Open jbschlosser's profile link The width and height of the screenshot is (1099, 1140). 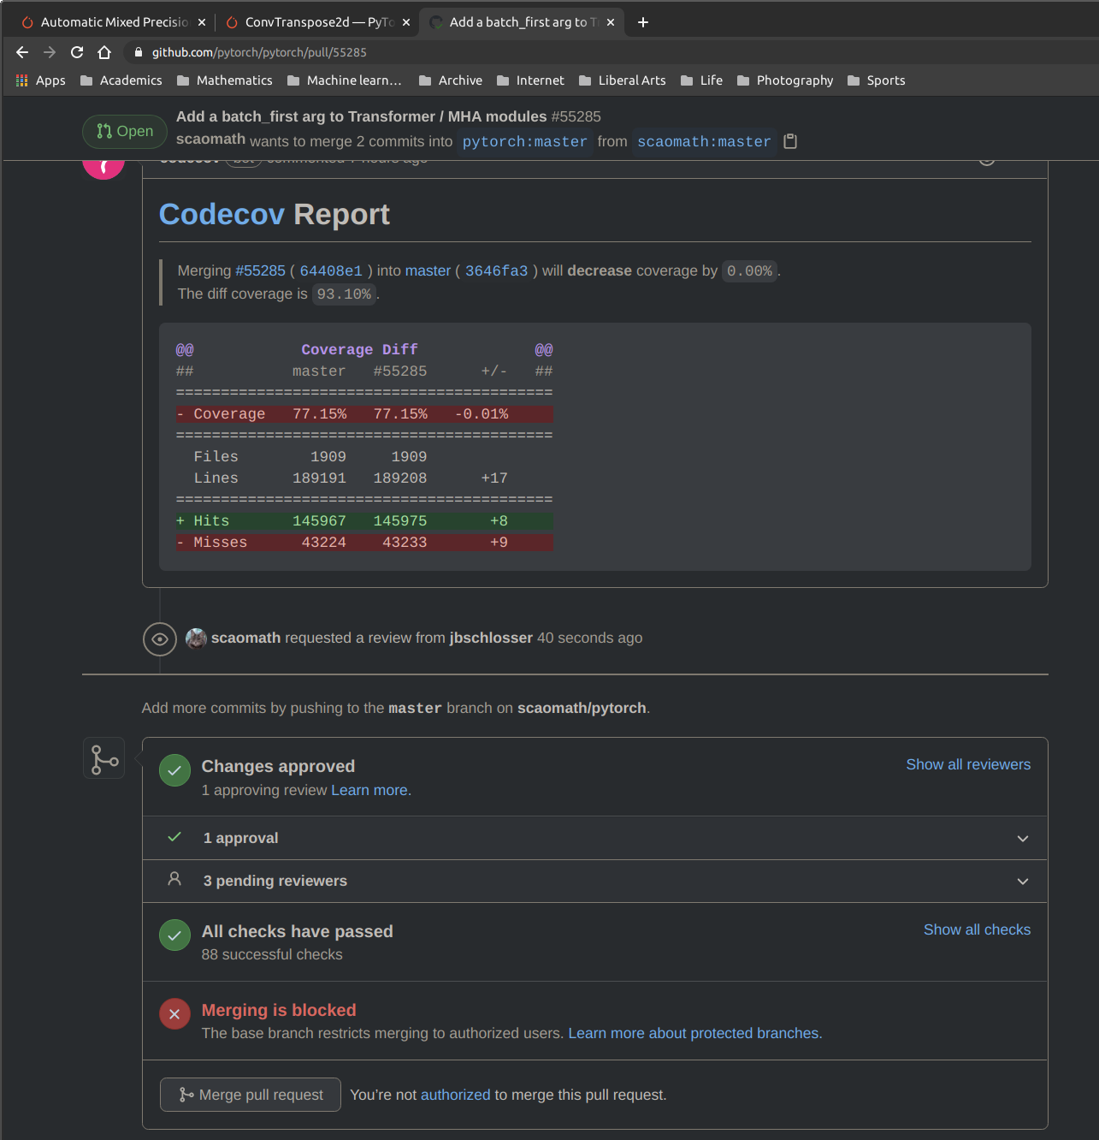point(491,638)
